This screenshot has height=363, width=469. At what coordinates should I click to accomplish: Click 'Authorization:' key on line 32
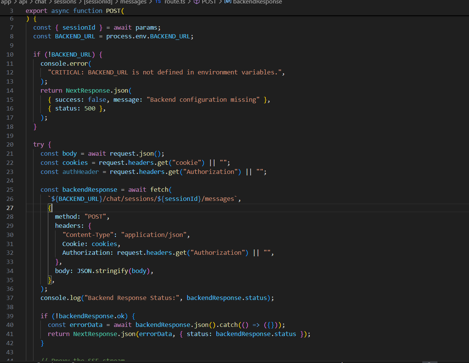(88, 253)
